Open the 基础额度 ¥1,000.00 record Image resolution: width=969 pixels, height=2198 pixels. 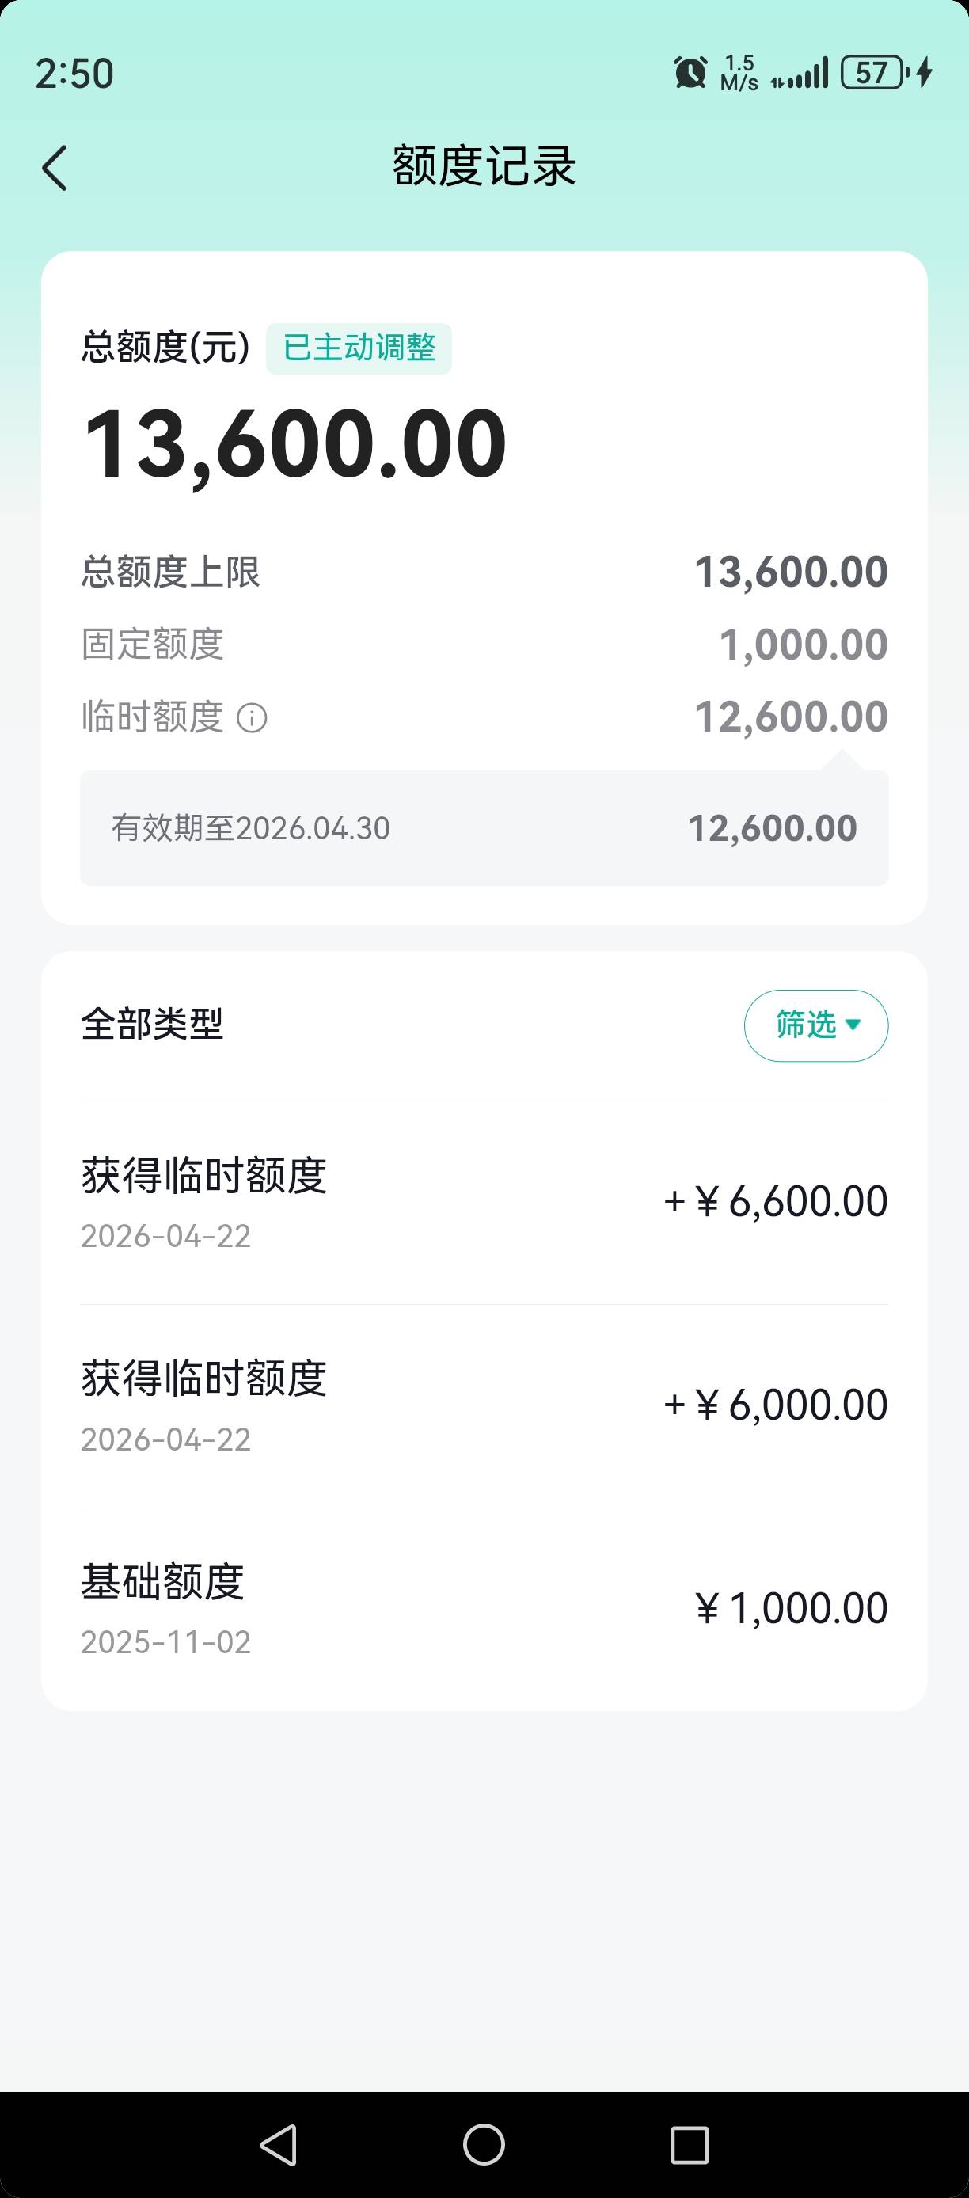click(484, 1608)
